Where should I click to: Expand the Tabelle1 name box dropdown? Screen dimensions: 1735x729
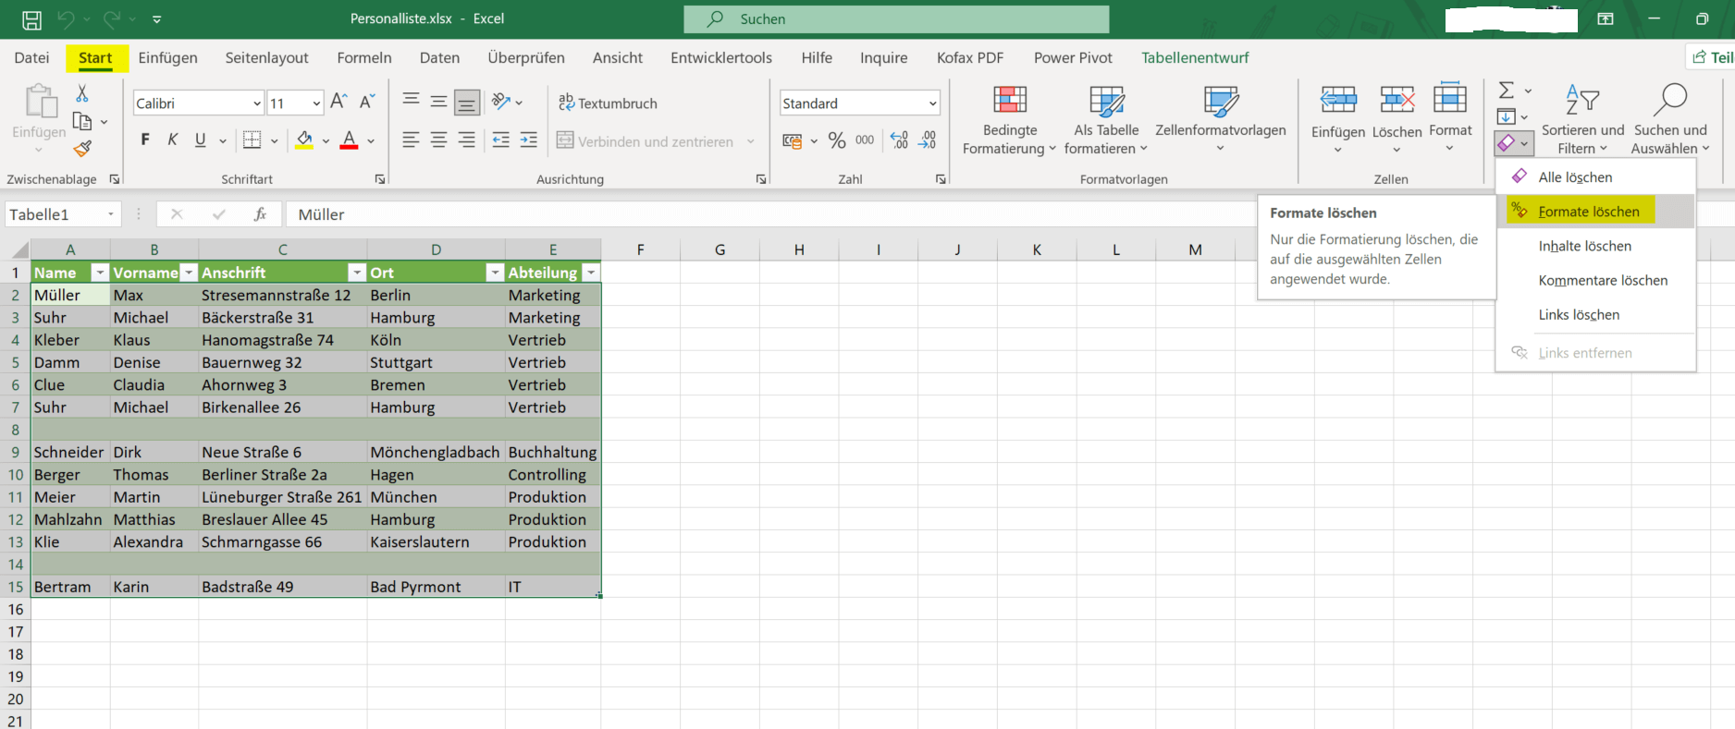[111, 214]
